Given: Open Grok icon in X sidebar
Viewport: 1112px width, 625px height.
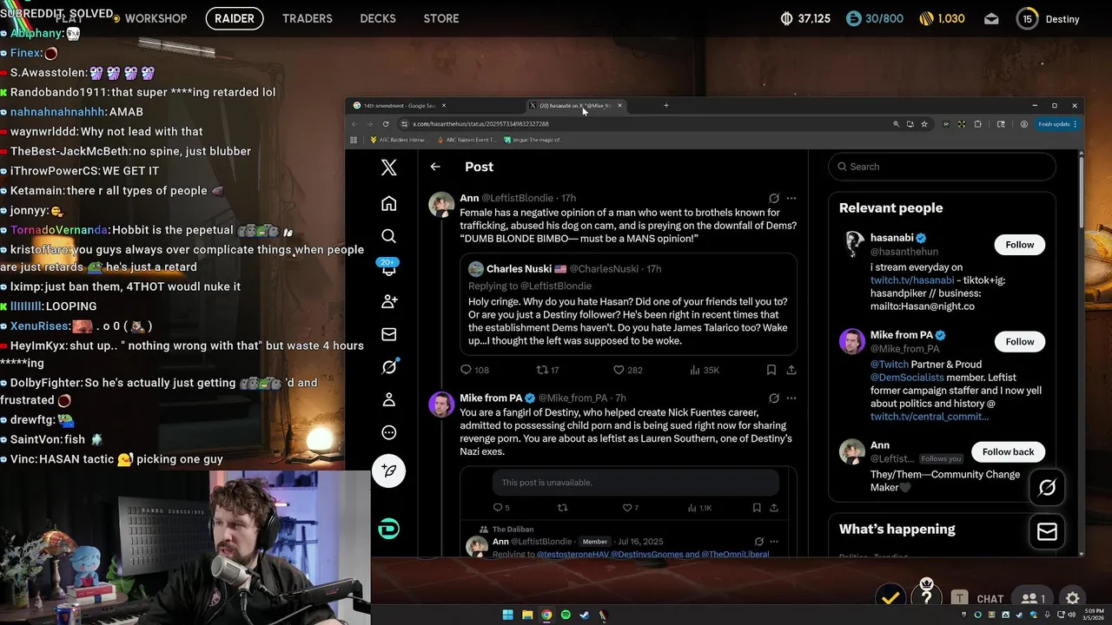Looking at the screenshot, I should 388,367.
